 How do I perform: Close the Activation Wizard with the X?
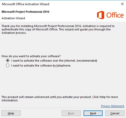122,4
